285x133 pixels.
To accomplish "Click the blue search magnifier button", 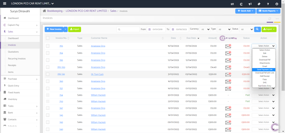I will click(x=257, y=29).
